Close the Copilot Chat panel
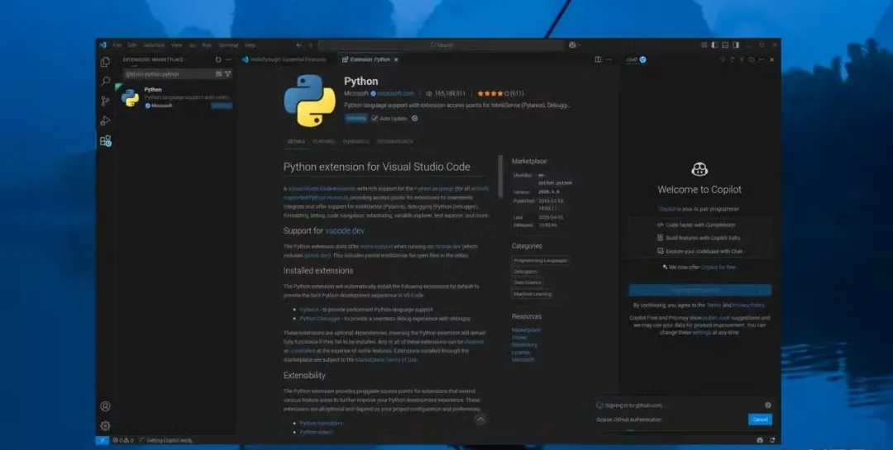The width and height of the screenshot is (893, 450). coord(771,59)
